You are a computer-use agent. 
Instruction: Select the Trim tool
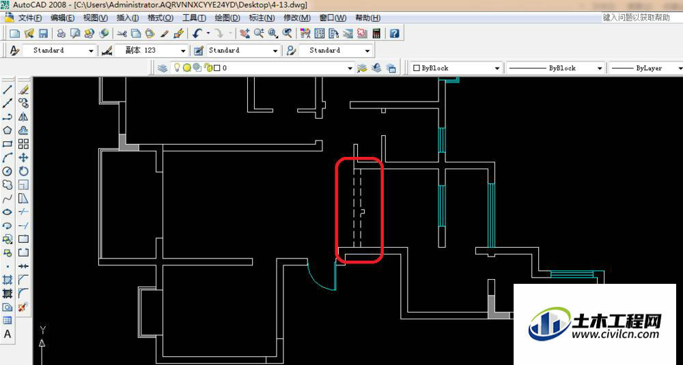23,212
